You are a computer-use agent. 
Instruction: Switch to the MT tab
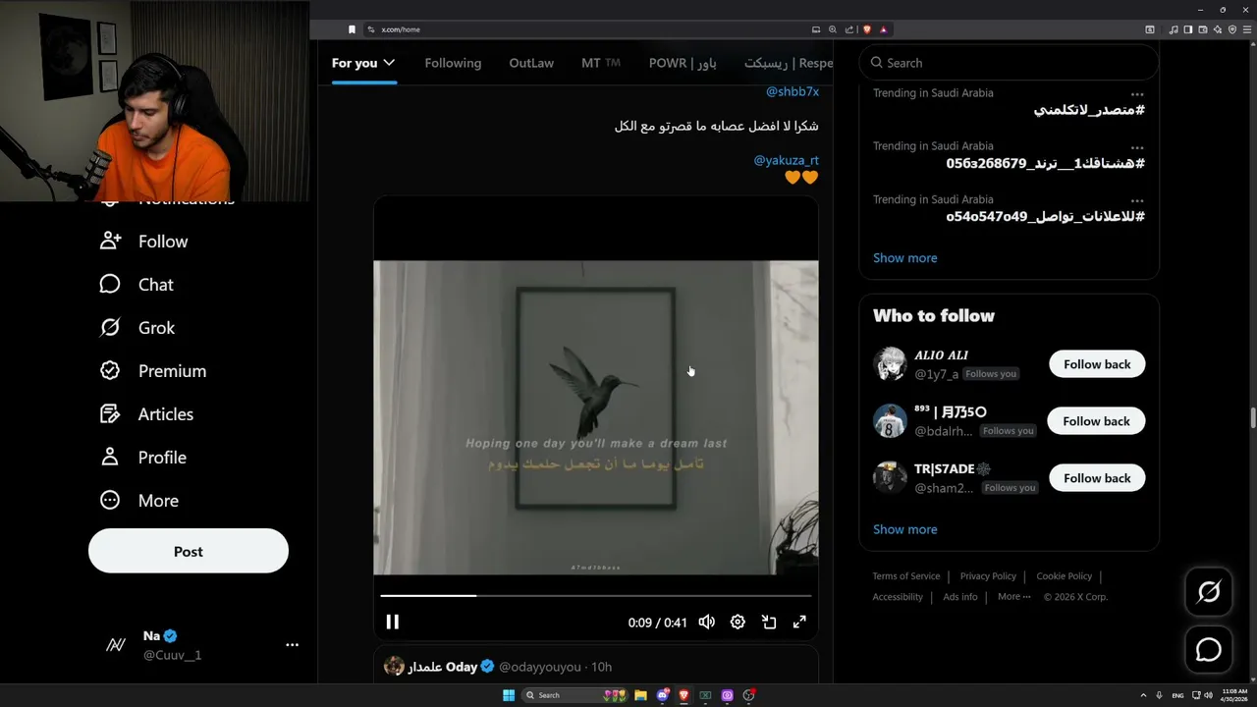click(x=601, y=63)
